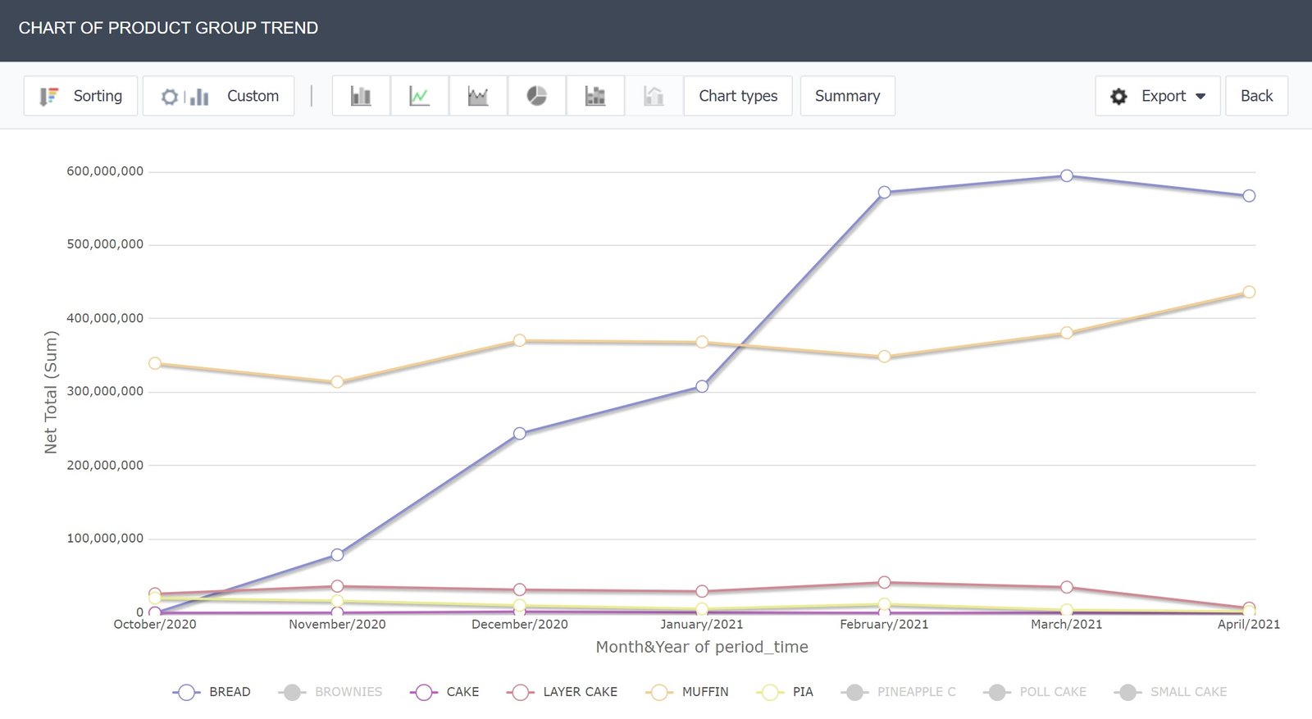Open the Sorting options

tap(80, 96)
